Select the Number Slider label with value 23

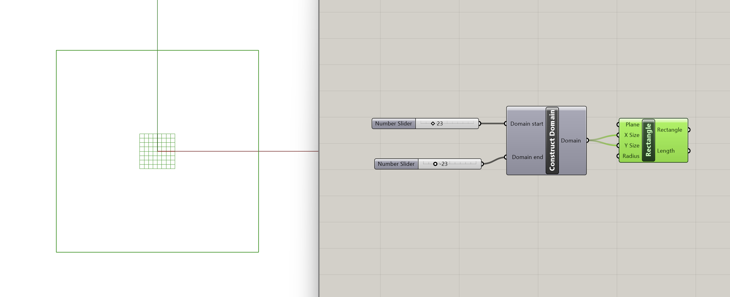coord(393,123)
